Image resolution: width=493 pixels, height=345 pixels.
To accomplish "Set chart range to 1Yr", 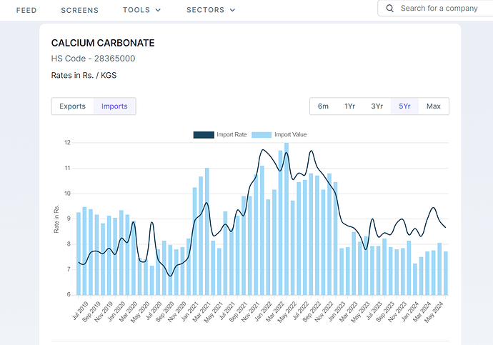I will [350, 106].
